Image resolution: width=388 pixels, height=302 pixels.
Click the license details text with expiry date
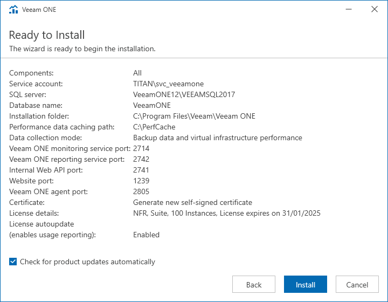(227, 213)
